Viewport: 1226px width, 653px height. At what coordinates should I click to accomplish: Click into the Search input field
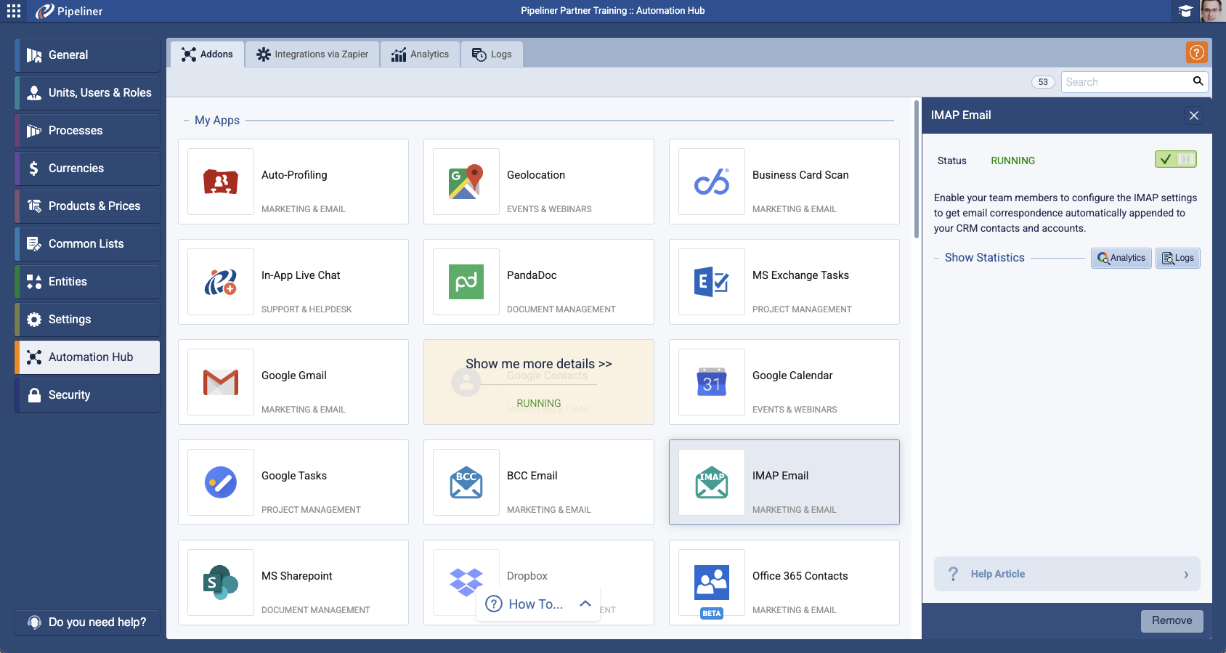(x=1124, y=82)
